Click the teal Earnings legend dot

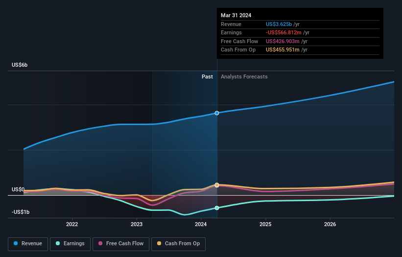tap(58, 243)
